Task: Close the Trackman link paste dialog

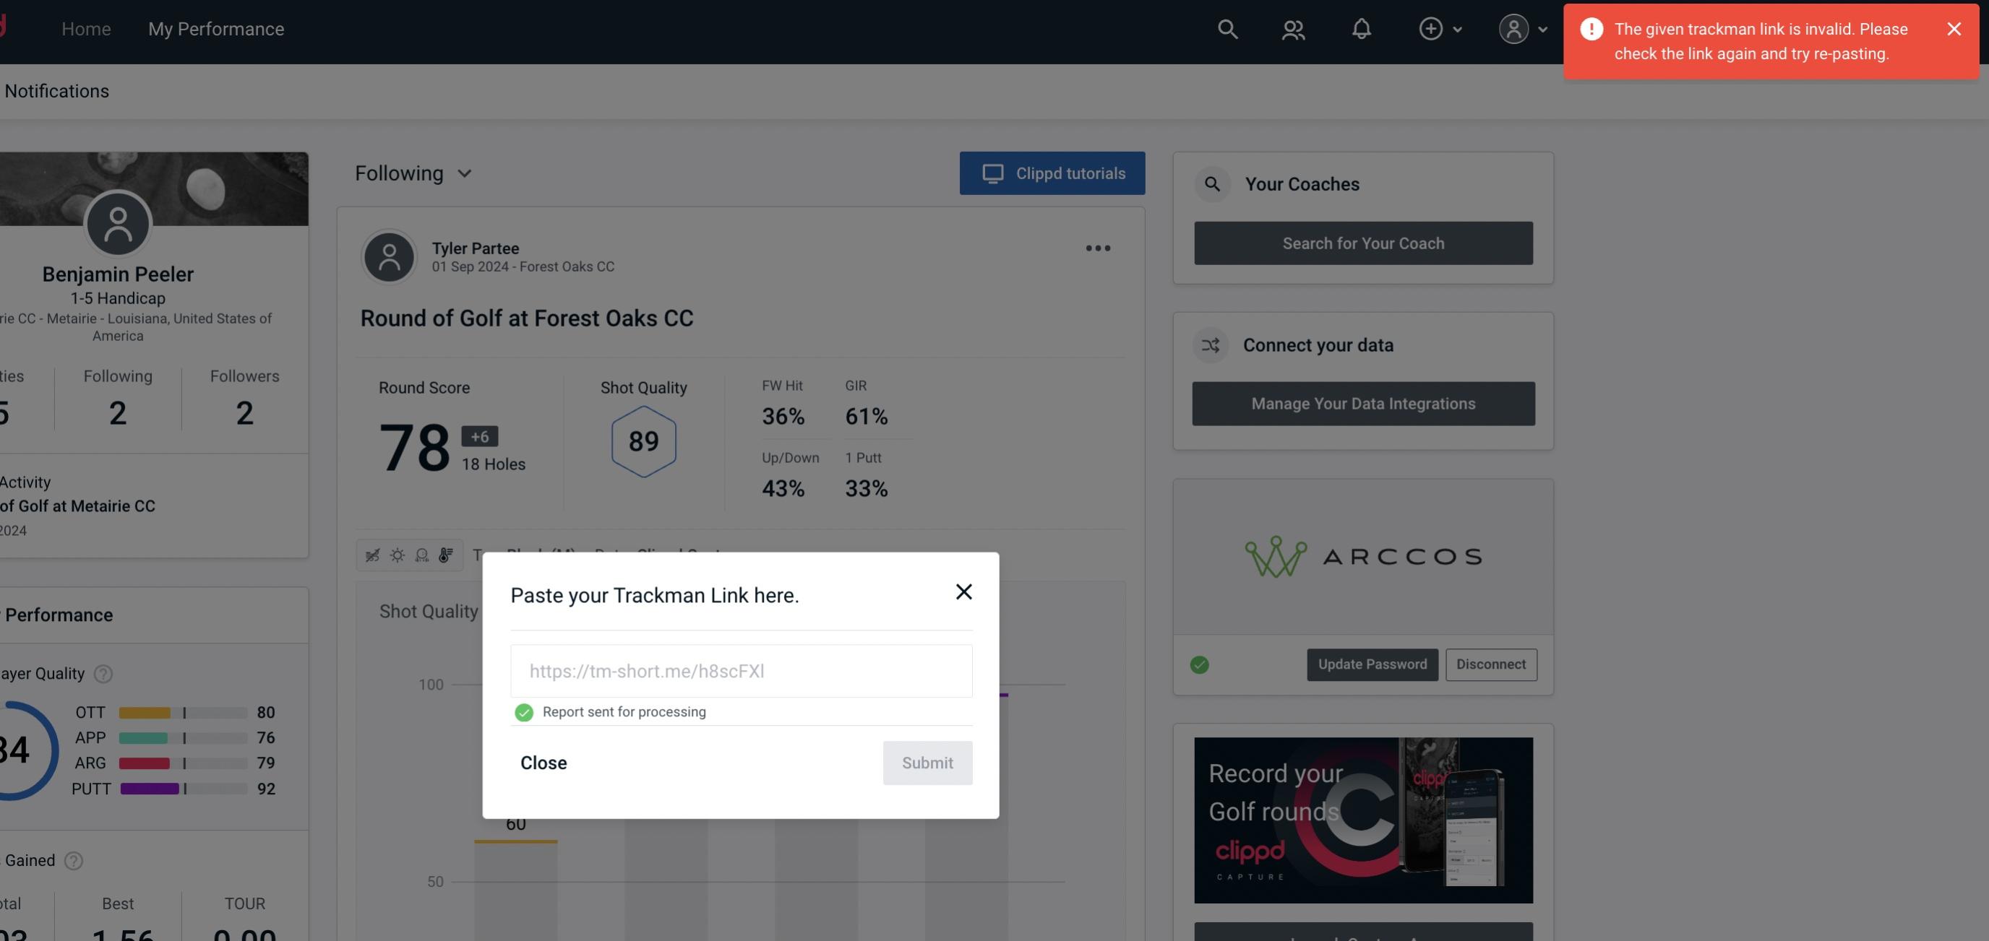Action: point(543,762)
